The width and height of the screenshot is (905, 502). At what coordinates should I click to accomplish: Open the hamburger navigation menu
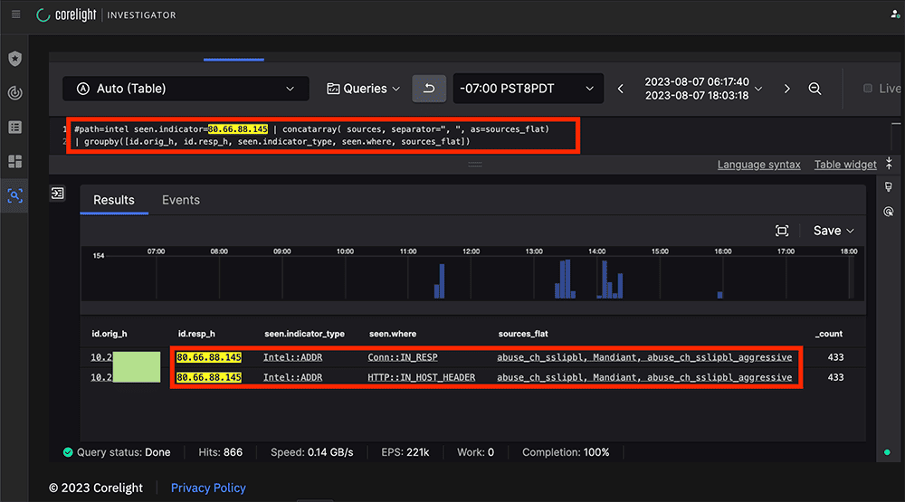pos(15,14)
